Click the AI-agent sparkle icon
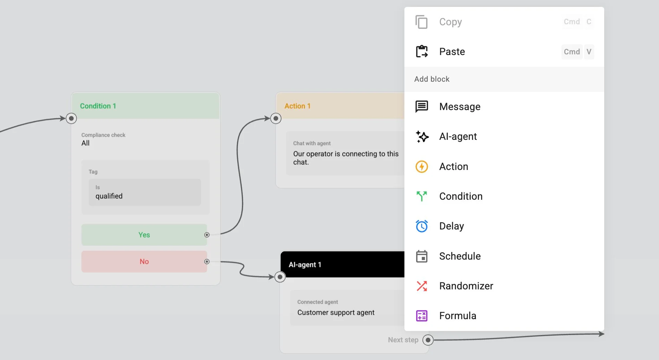 pos(422,136)
